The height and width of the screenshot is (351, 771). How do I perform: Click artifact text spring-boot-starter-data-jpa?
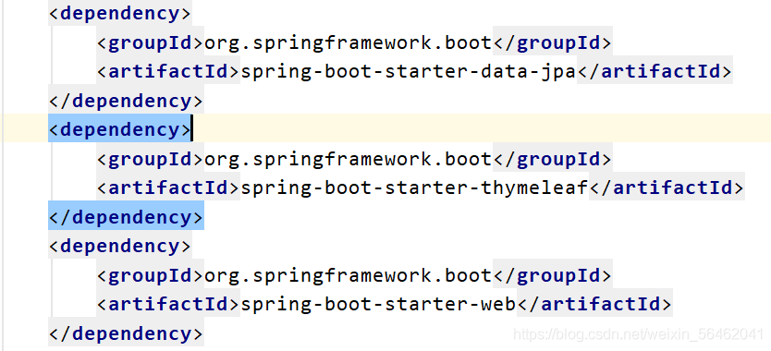408,72
